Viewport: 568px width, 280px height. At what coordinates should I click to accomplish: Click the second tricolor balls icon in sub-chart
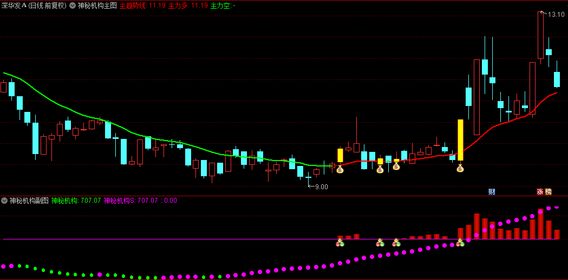coord(380,243)
